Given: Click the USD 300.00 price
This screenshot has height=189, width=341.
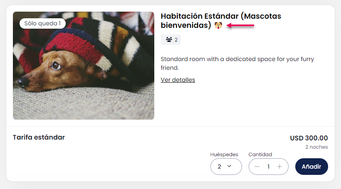Looking at the screenshot, I should tap(309, 138).
